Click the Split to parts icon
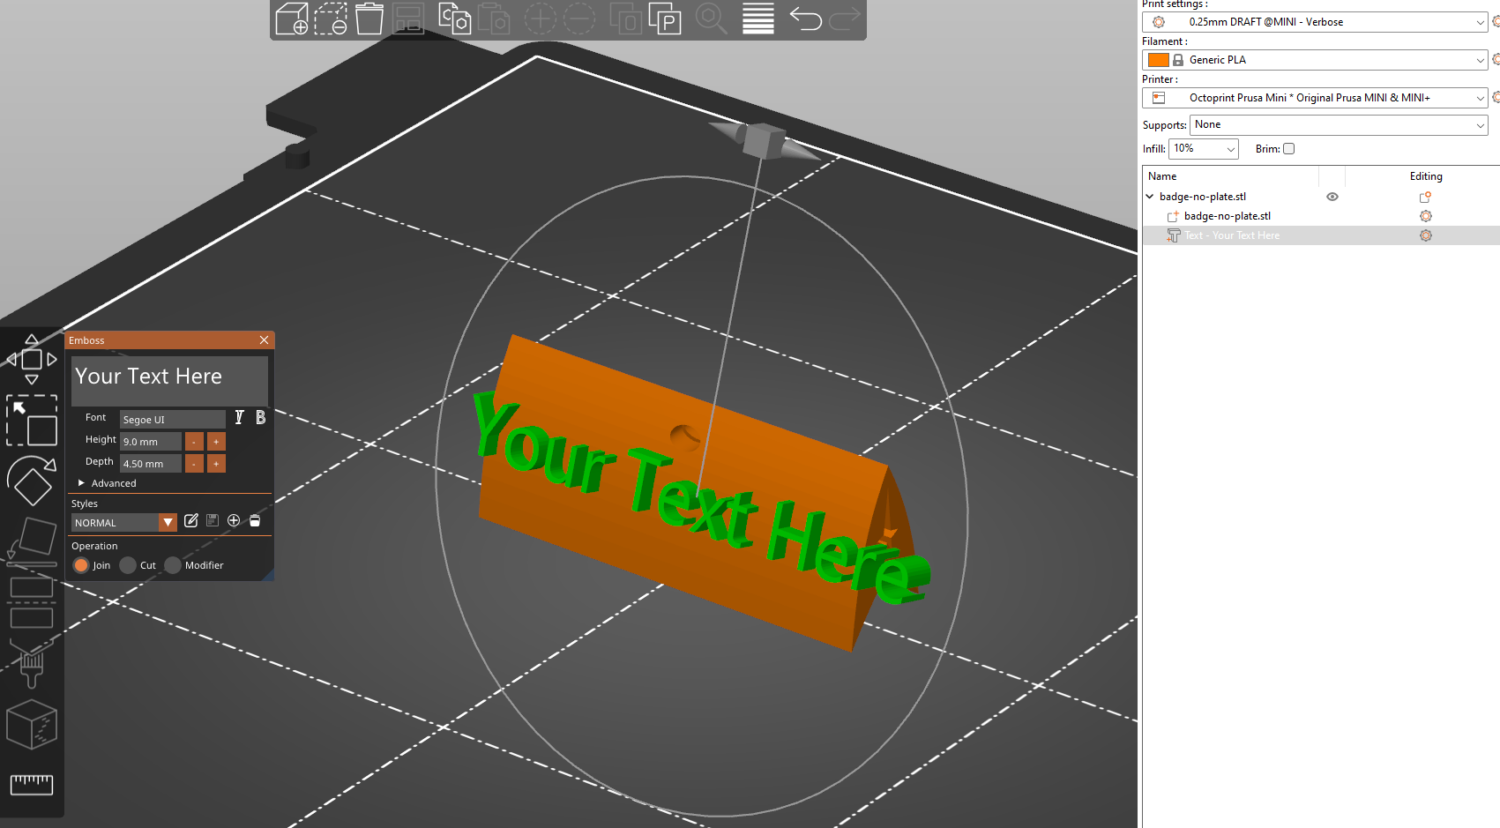Viewport: 1500px width, 828px height. (x=664, y=19)
